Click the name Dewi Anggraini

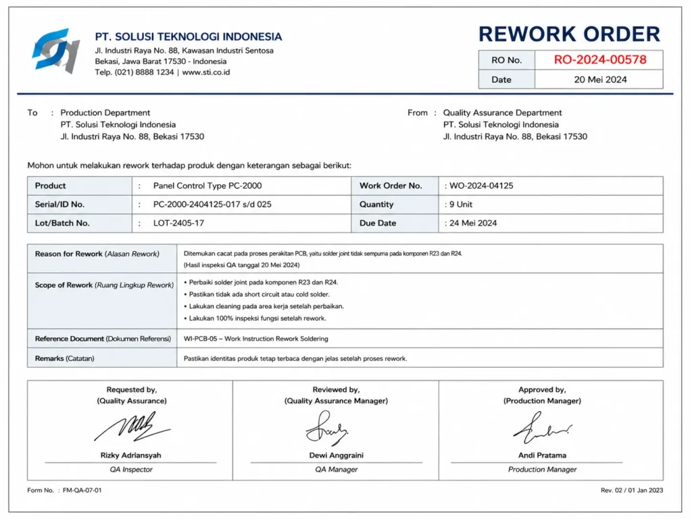(336, 455)
